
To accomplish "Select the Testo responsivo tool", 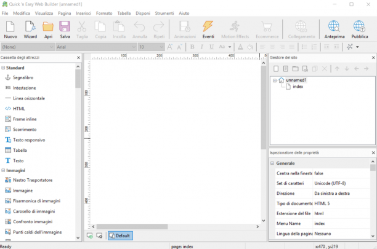I will (25, 140).
